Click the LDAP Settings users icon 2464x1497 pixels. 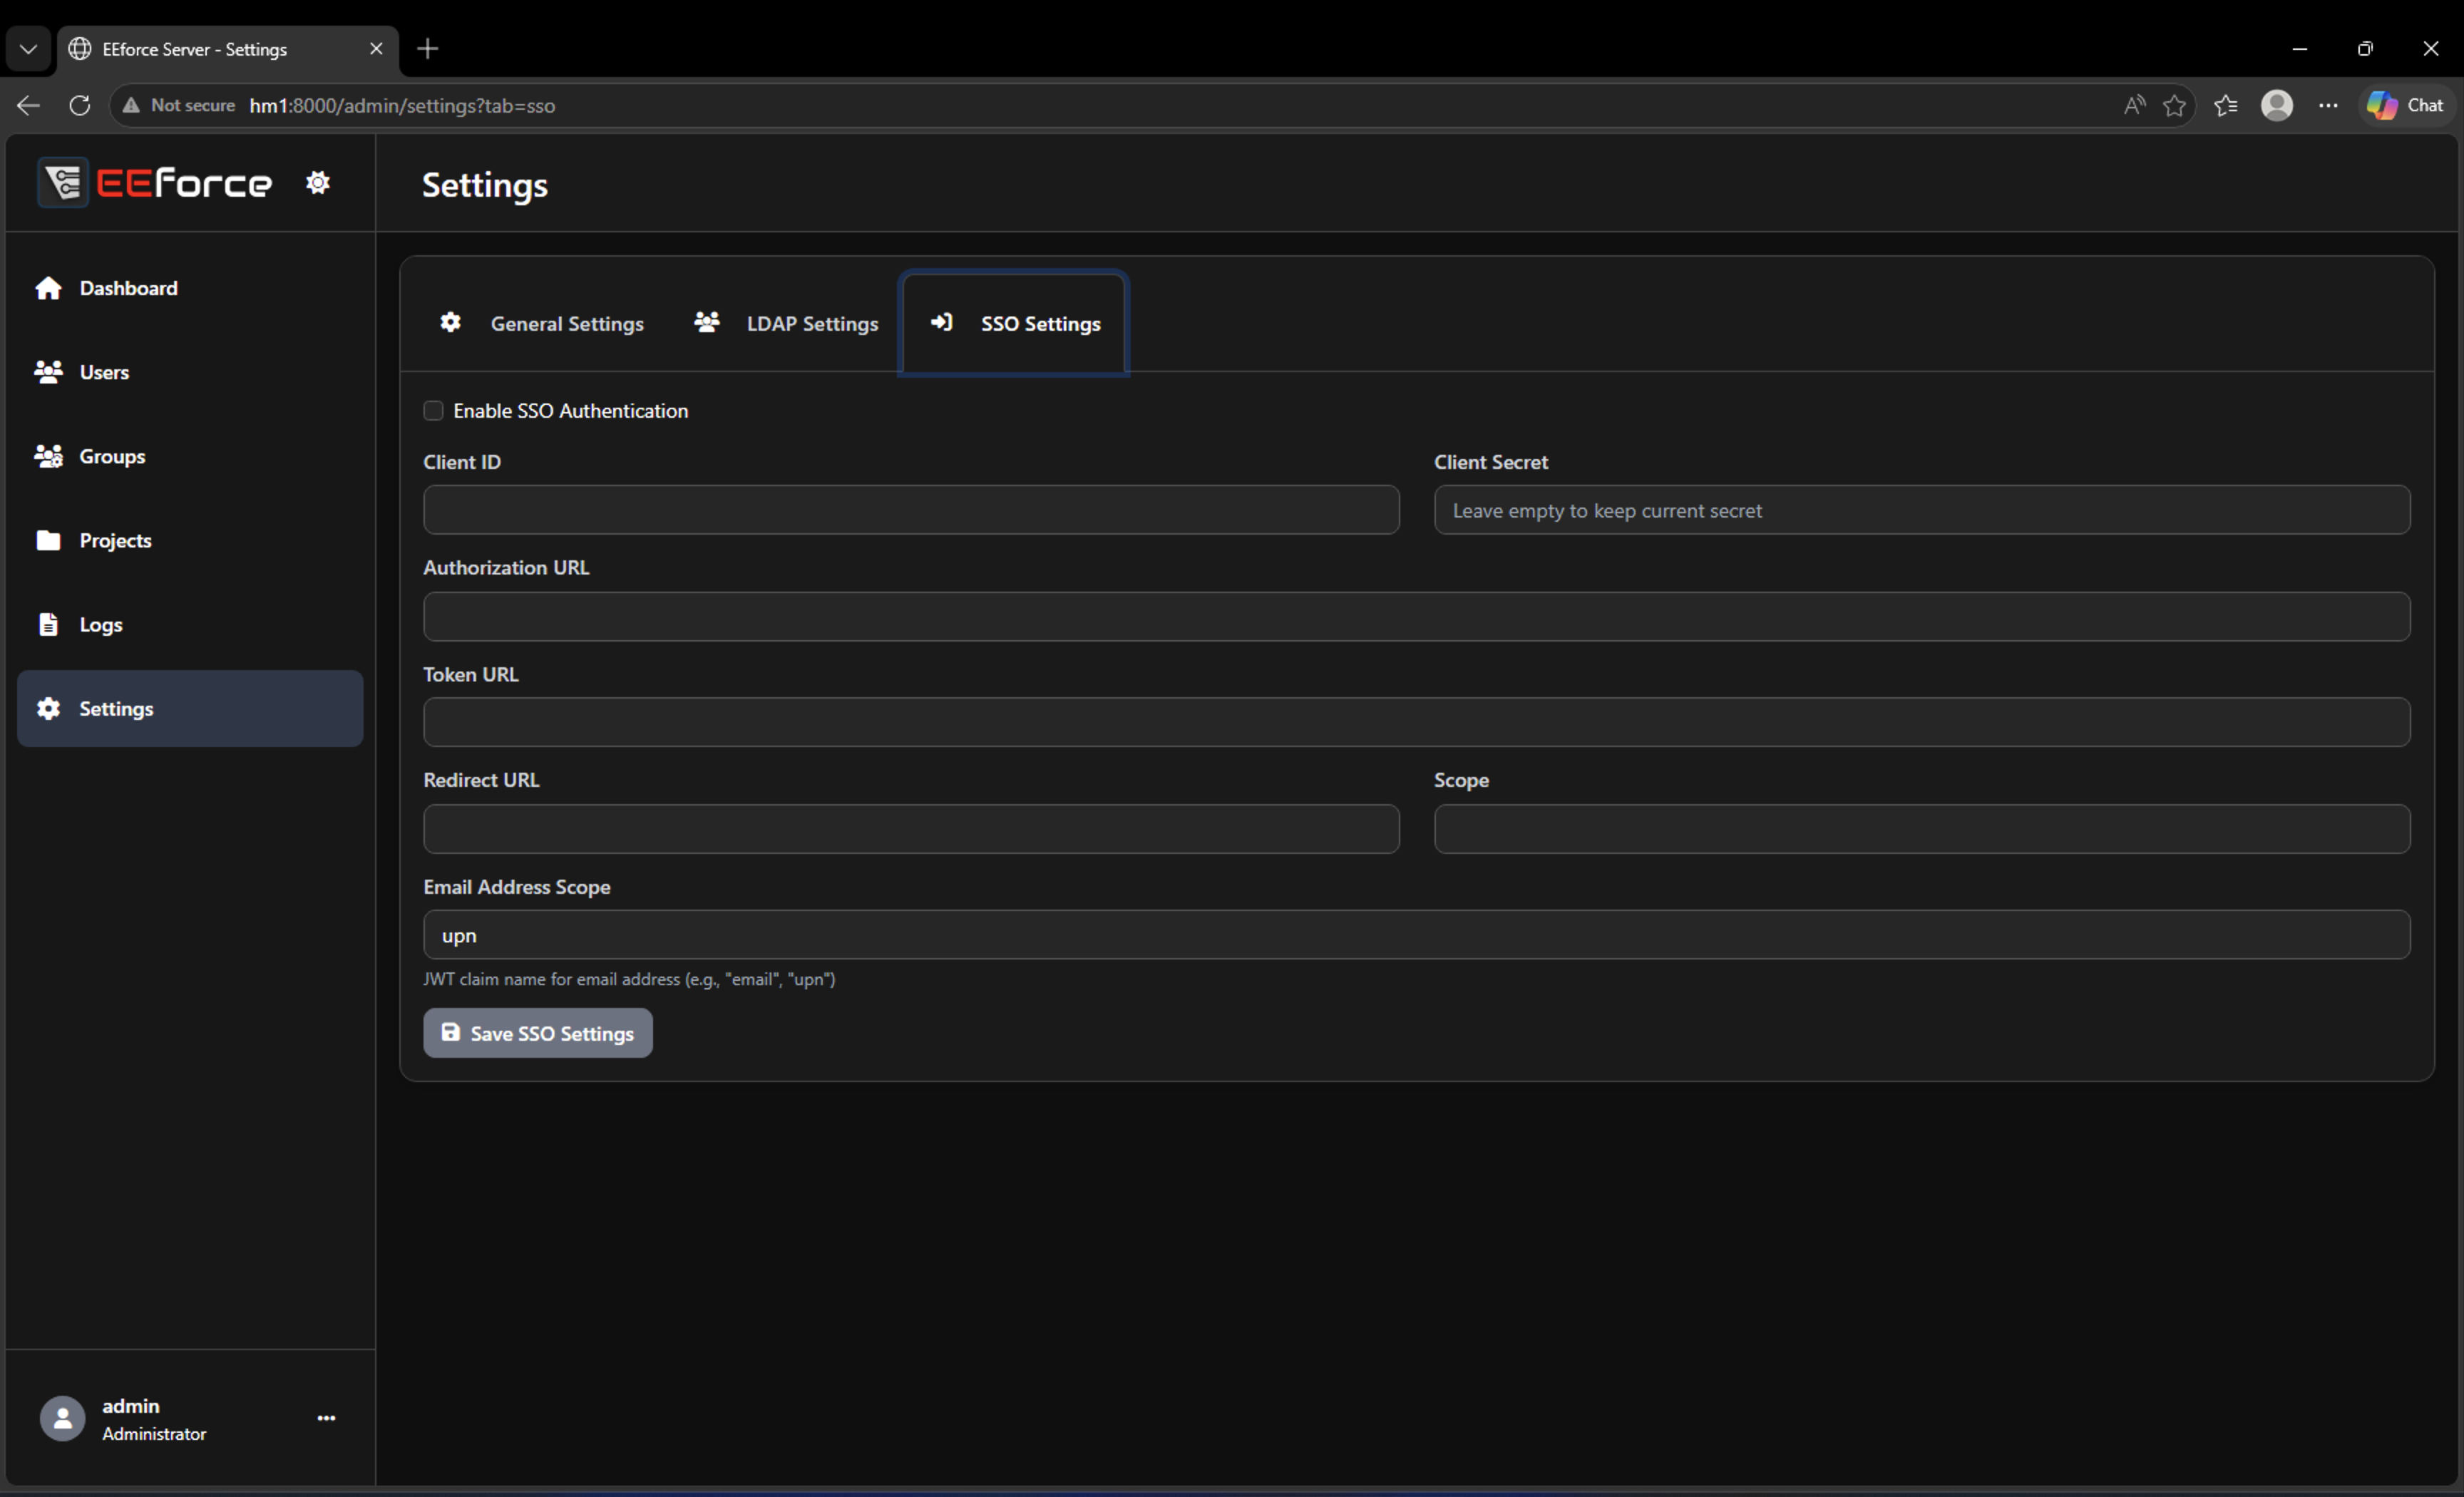pos(707,322)
